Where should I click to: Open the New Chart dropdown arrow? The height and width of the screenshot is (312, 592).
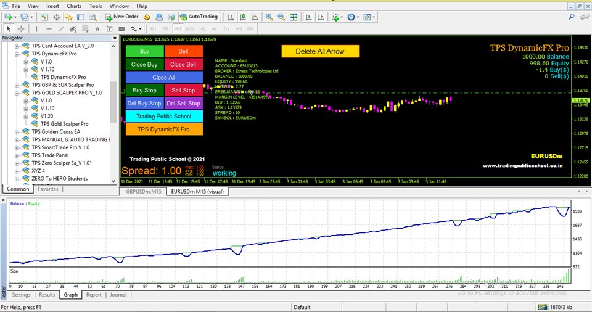click(x=15, y=17)
